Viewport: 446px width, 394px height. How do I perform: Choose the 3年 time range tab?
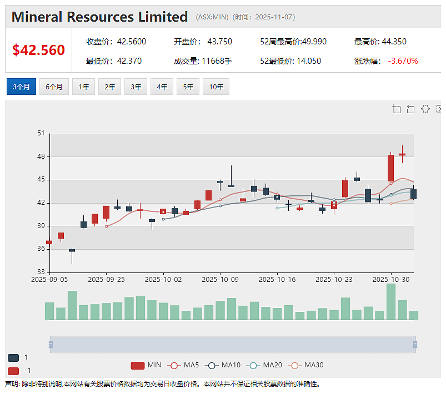click(x=136, y=87)
